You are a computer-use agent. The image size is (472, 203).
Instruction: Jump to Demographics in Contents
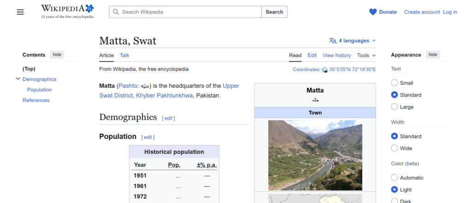click(40, 79)
